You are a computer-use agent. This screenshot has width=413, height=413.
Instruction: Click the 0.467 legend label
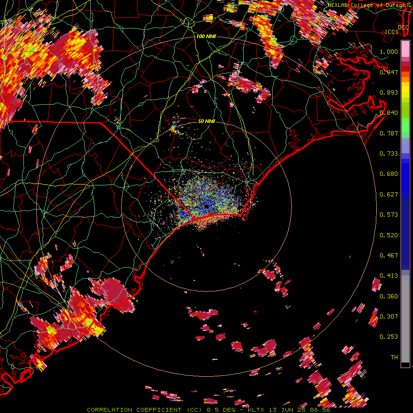pyautogui.click(x=389, y=256)
